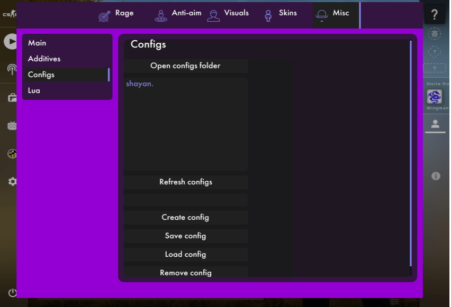Click the question mark help icon
Image resolution: width=451 pixels, height=307 pixels.
[x=435, y=14]
